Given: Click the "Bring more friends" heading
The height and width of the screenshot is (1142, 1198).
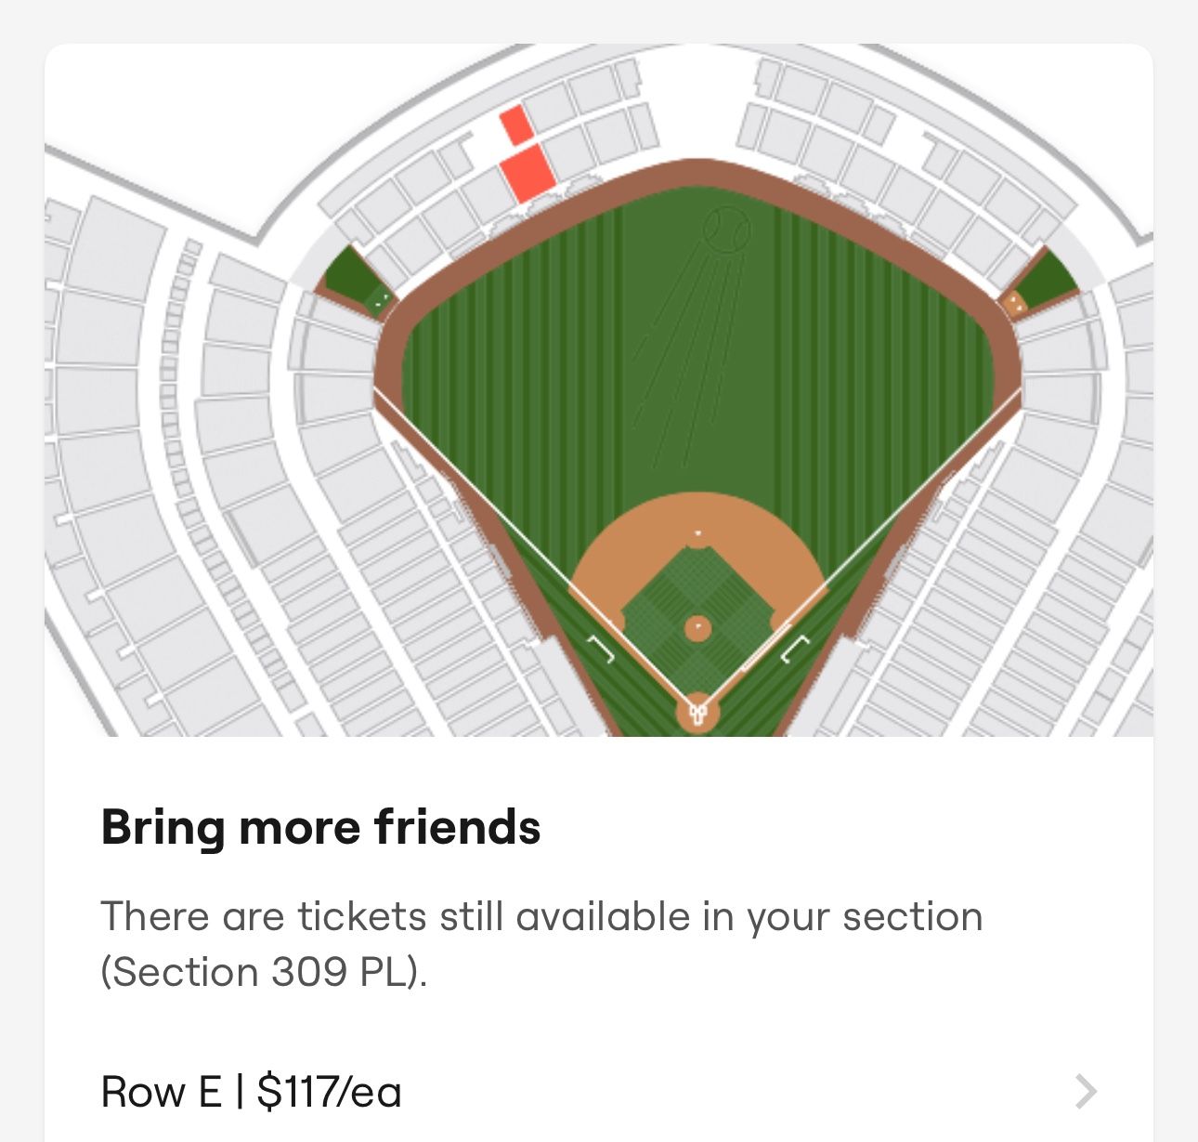Looking at the screenshot, I should [x=320, y=827].
